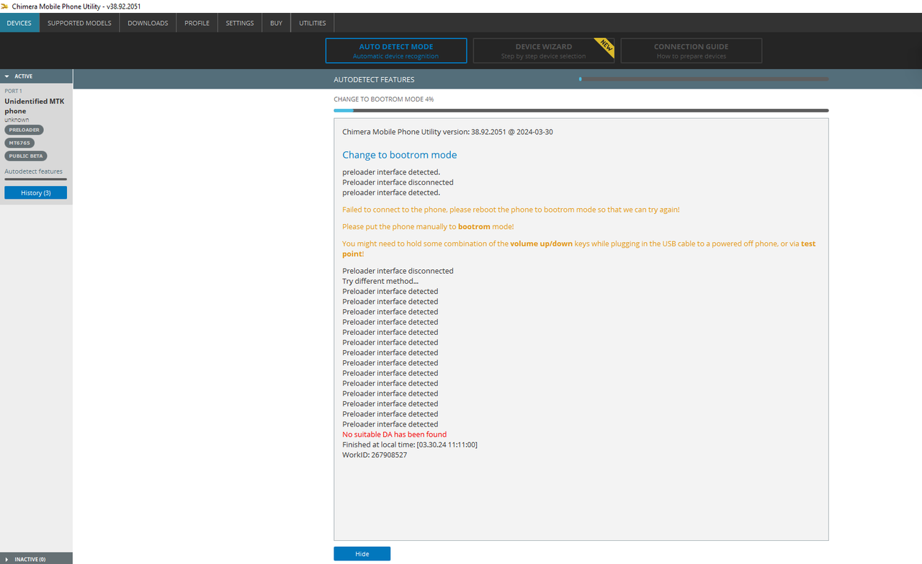Open the Connection Guide
This screenshot has width=922, height=564.
pyautogui.click(x=691, y=50)
